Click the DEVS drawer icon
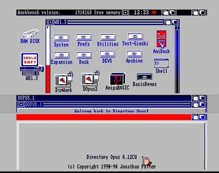This screenshot has height=173, width=219. (x=107, y=54)
